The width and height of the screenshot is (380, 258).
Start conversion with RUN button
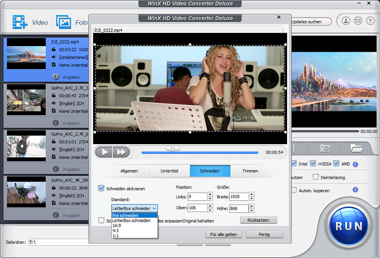click(x=349, y=226)
